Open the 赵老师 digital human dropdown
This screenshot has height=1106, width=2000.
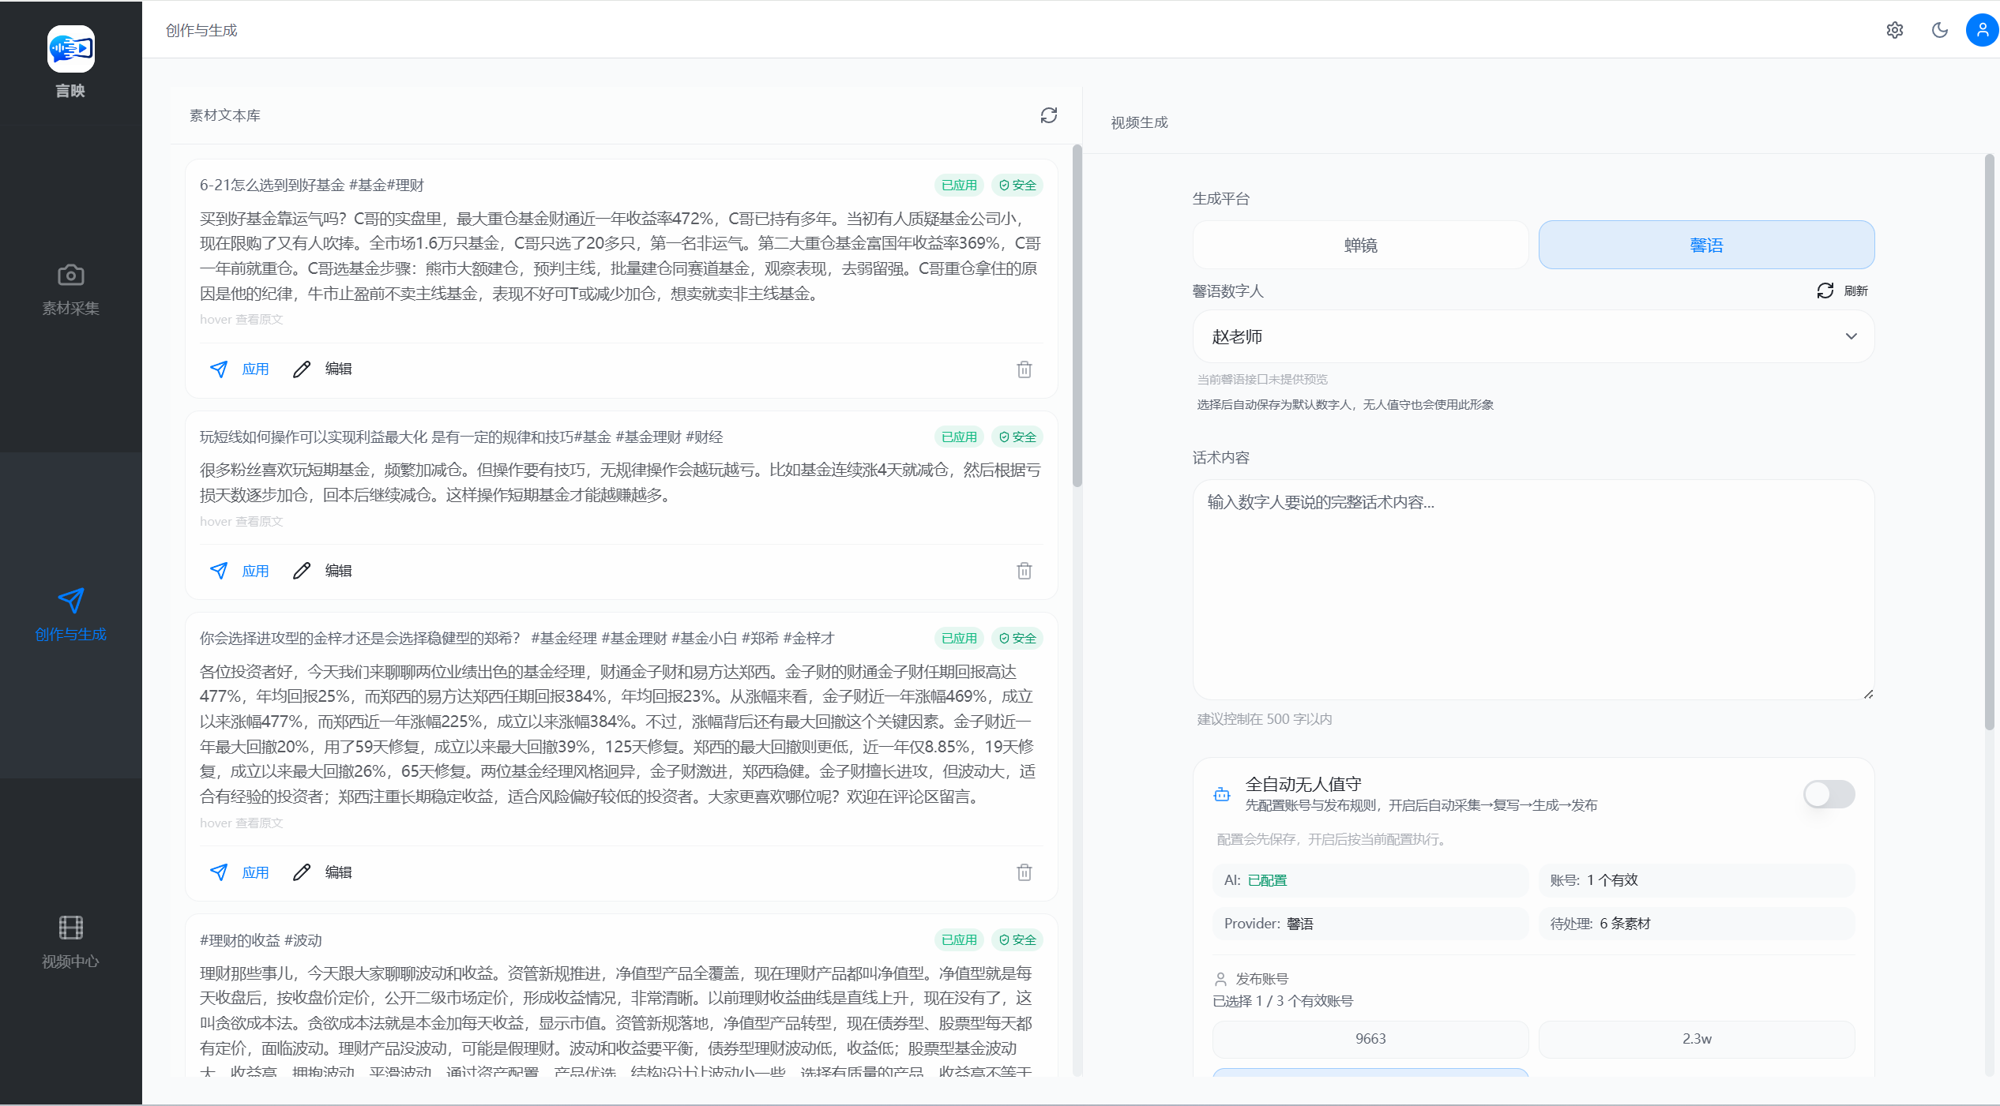[x=1533, y=336]
